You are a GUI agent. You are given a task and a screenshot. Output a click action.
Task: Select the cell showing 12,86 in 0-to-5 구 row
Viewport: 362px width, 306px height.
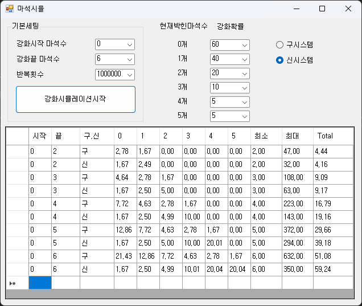pos(125,230)
